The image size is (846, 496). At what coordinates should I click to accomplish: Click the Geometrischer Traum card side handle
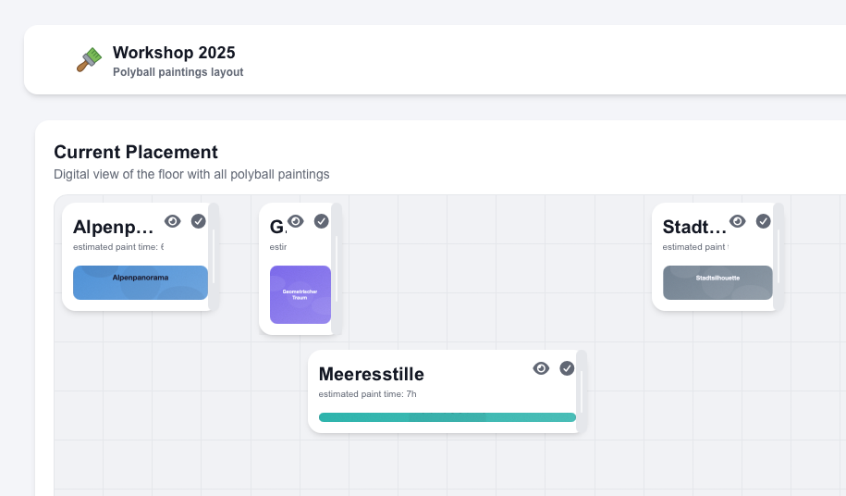pyautogui.click(x=337, y=268)
